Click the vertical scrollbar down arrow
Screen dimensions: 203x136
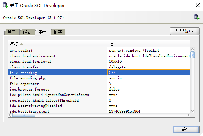[x=192, y=111]
